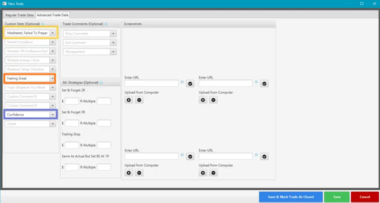Viewport: 380px width, 203px height.
Task: Open the Confidence combo box
Action: 53,115
